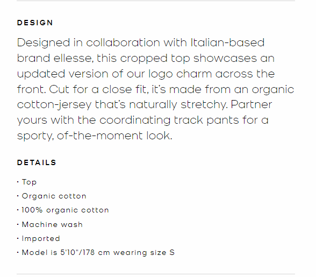This screenshot has width=316, height=277.
Task: Click the 'Imported' detail line
Action: pos(39,238)
